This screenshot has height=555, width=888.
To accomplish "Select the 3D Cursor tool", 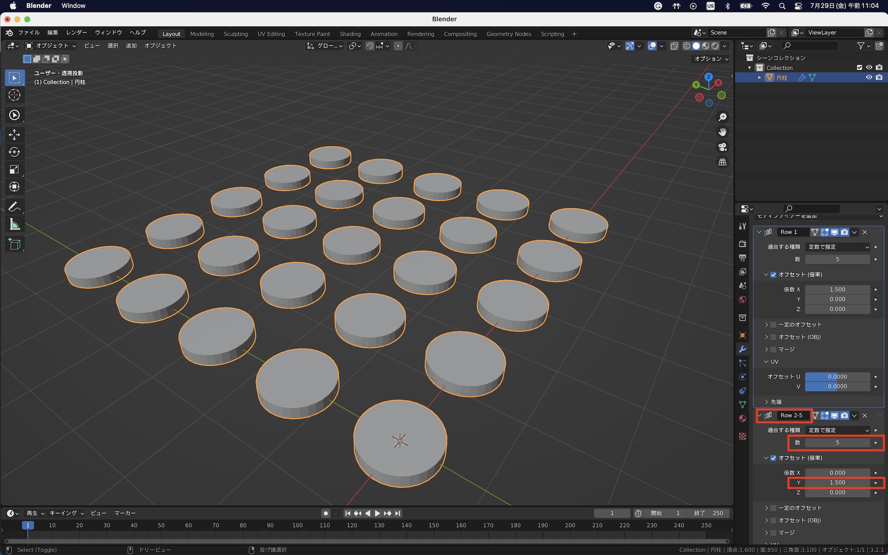I will pyautogui.click(x=14, y=95).
